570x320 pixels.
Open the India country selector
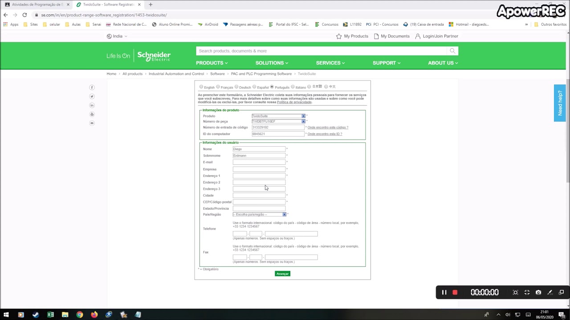pyautogui.click(x=117, y=36)
